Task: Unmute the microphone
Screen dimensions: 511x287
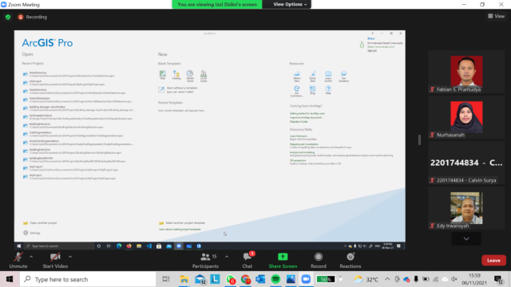Action: 18,261
